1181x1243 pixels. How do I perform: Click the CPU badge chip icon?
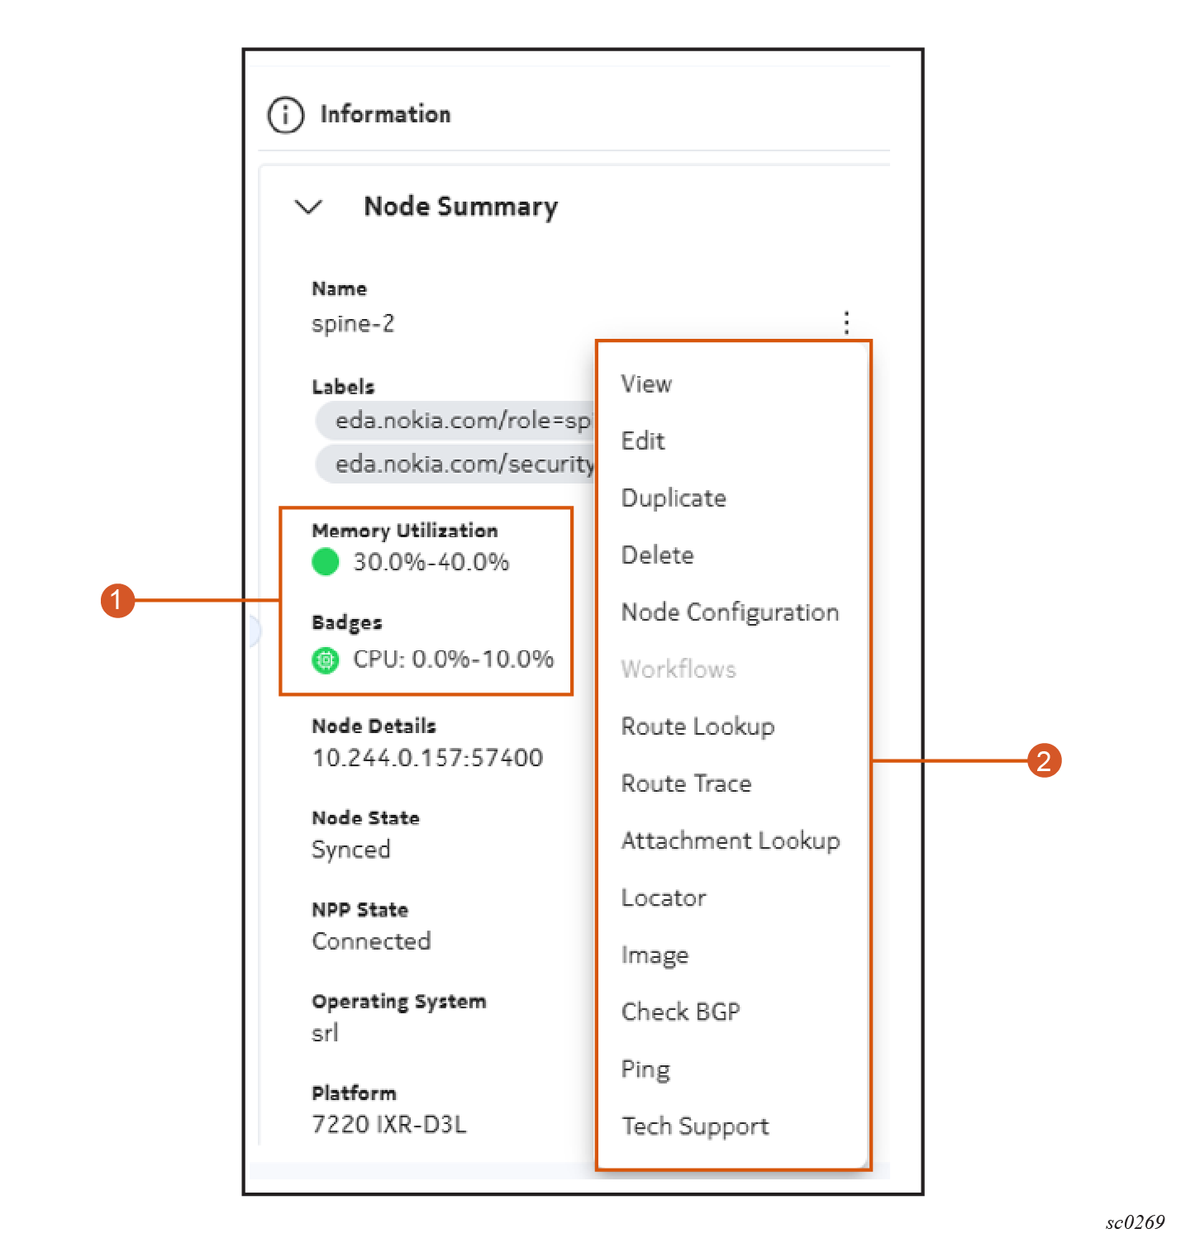[326, 660]
